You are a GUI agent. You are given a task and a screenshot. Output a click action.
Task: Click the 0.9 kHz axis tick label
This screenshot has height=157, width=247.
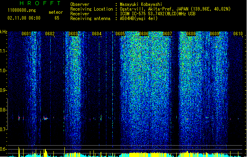coord(4,90)
